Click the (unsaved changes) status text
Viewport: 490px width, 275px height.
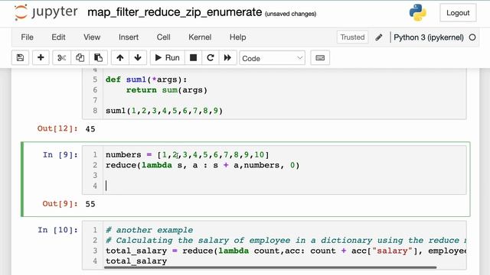[290, 14]
